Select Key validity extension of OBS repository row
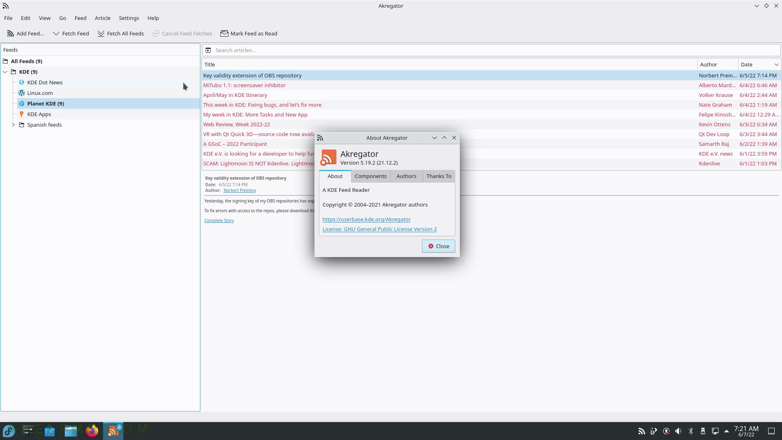Screen dimensions: 782x440 pyautogui.click(x=491, y=75)
